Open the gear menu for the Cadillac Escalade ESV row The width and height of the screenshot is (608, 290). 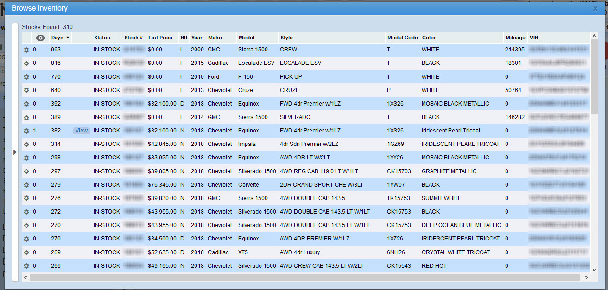(26, 63)
